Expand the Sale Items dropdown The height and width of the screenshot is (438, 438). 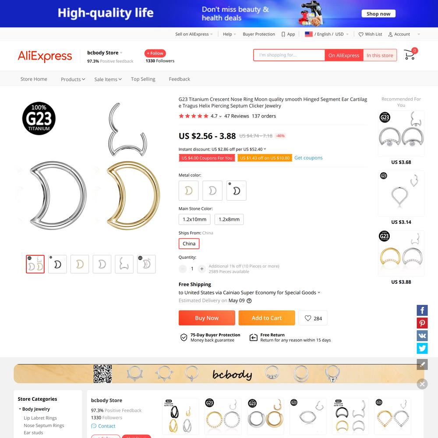(x=108, y=79)
